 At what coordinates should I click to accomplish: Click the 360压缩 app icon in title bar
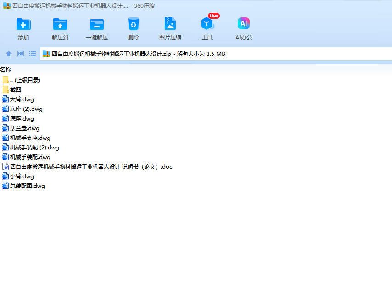7,6
